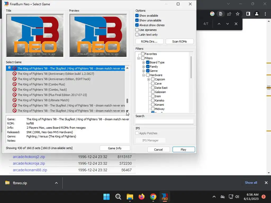Uncheck Genre filter
Image resolution: width=271 pixels, height=203 pixels.
pos(148,71)
